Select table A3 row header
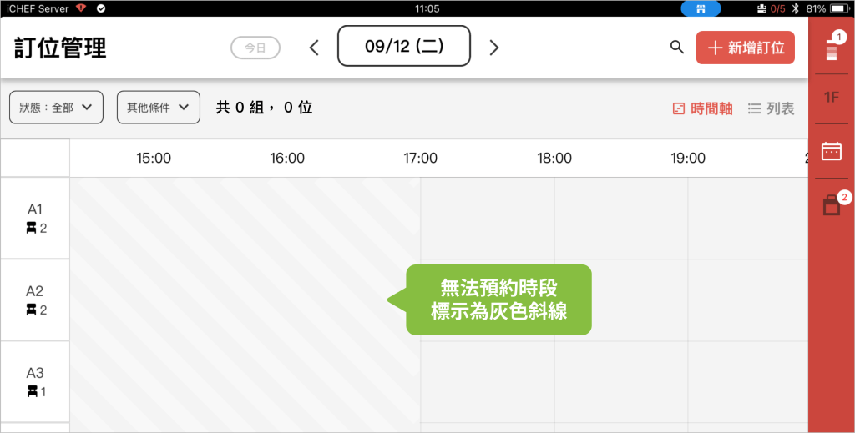This screenshot has height=433, width=855. [35, 381]
